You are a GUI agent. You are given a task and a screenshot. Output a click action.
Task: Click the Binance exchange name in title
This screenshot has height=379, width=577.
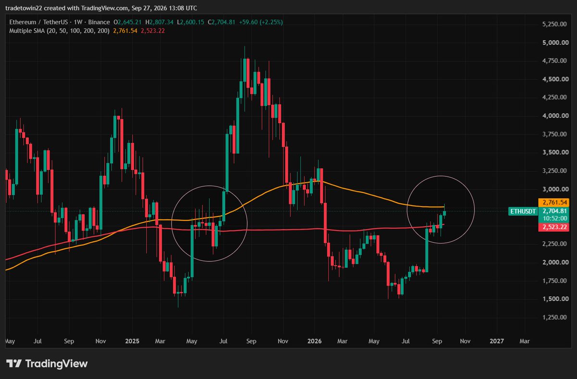[99, 22]
